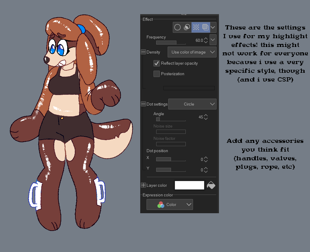The width and height of the screenshot is (310, 252).
Task: Enable the Posterization checkbox
Action: pyautogui.click(x=157, y=74)
